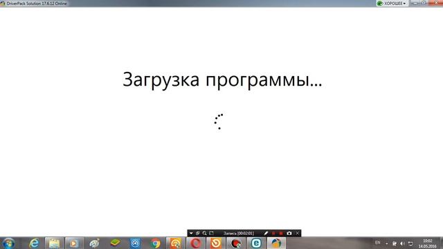
Task: Click the Запись [00:02:01] timer text
Action: coord(238,233)
